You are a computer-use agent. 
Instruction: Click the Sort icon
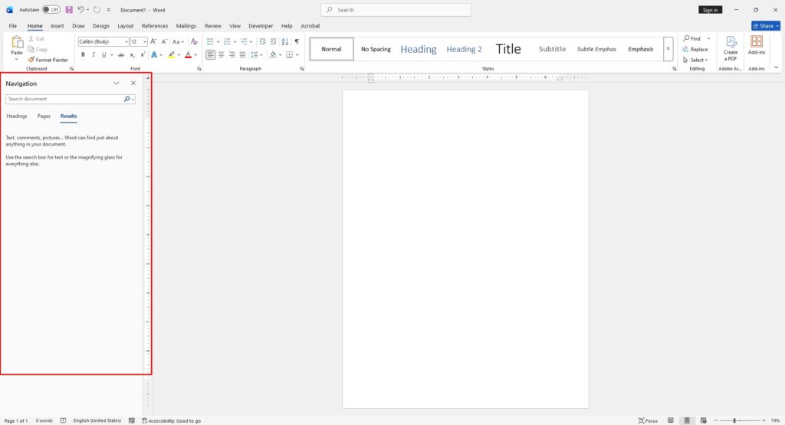tap(285, 41)
